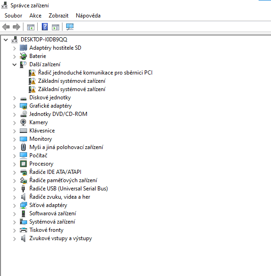Image resolution: width=271 pixels, height=276 pixels.
Task: Select the Systémová zařízení label
Action: 52,222
